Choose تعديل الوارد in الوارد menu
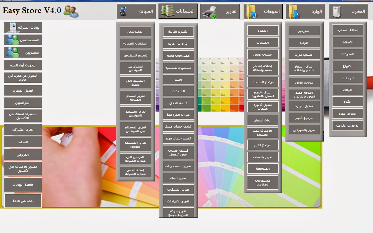Viewport: 373px width, 233px height. coord(304,106)
